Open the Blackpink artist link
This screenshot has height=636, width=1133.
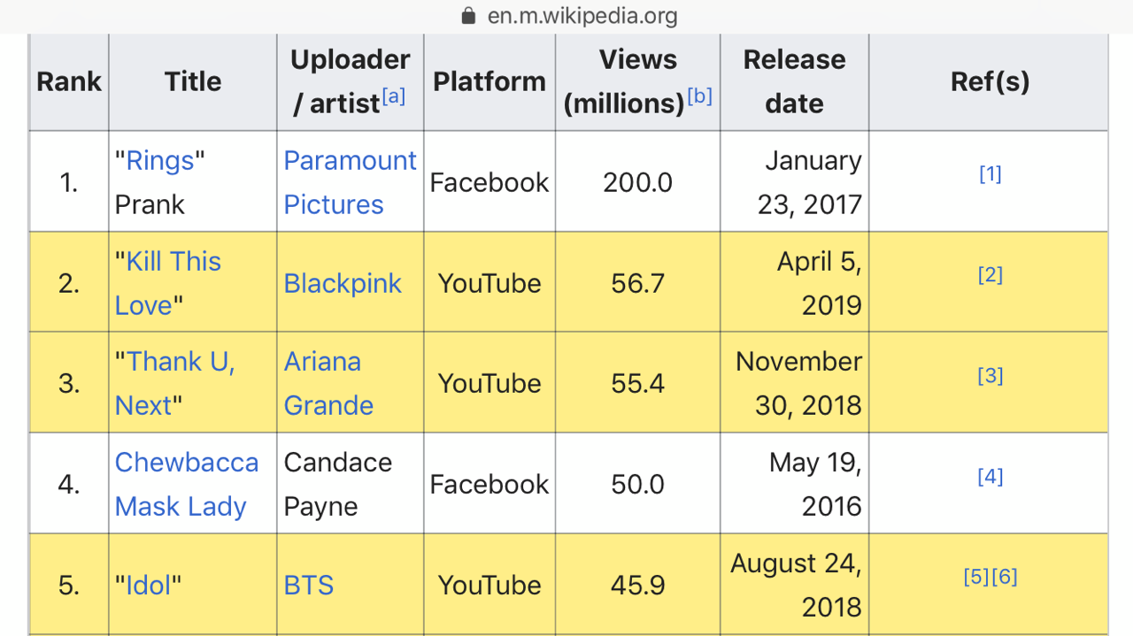click(x=343, y=283)
